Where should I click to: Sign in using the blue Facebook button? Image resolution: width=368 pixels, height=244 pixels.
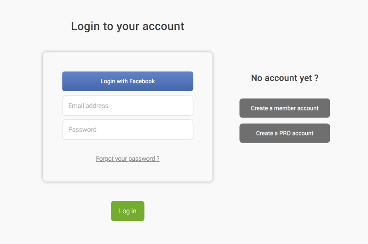pos(127,81)
